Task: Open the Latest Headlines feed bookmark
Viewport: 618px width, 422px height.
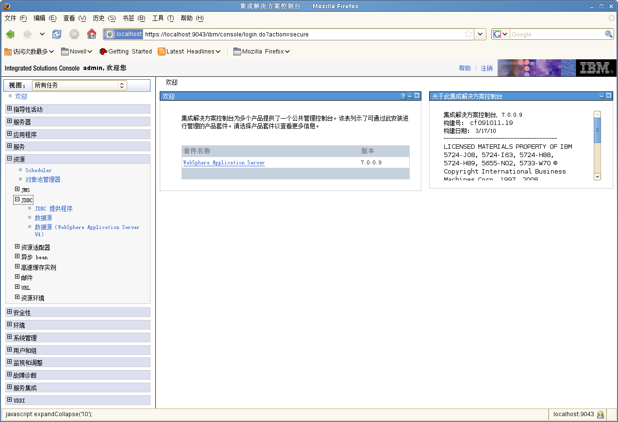Action: tap(189, 52)
